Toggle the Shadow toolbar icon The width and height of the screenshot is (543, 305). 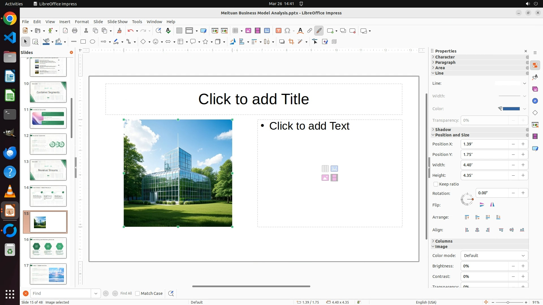[x=282, y=42]
